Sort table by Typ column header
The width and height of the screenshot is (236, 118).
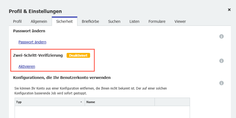click(x=46, y=102)
